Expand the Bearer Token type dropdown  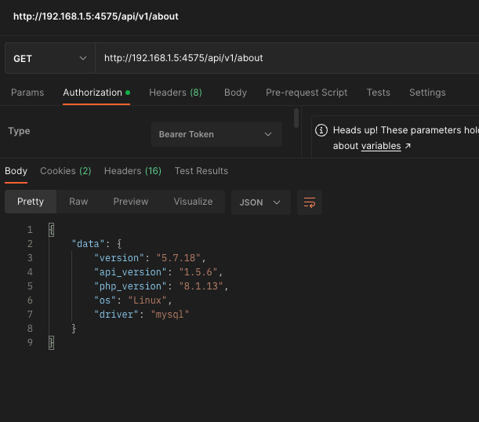point(216,134)
